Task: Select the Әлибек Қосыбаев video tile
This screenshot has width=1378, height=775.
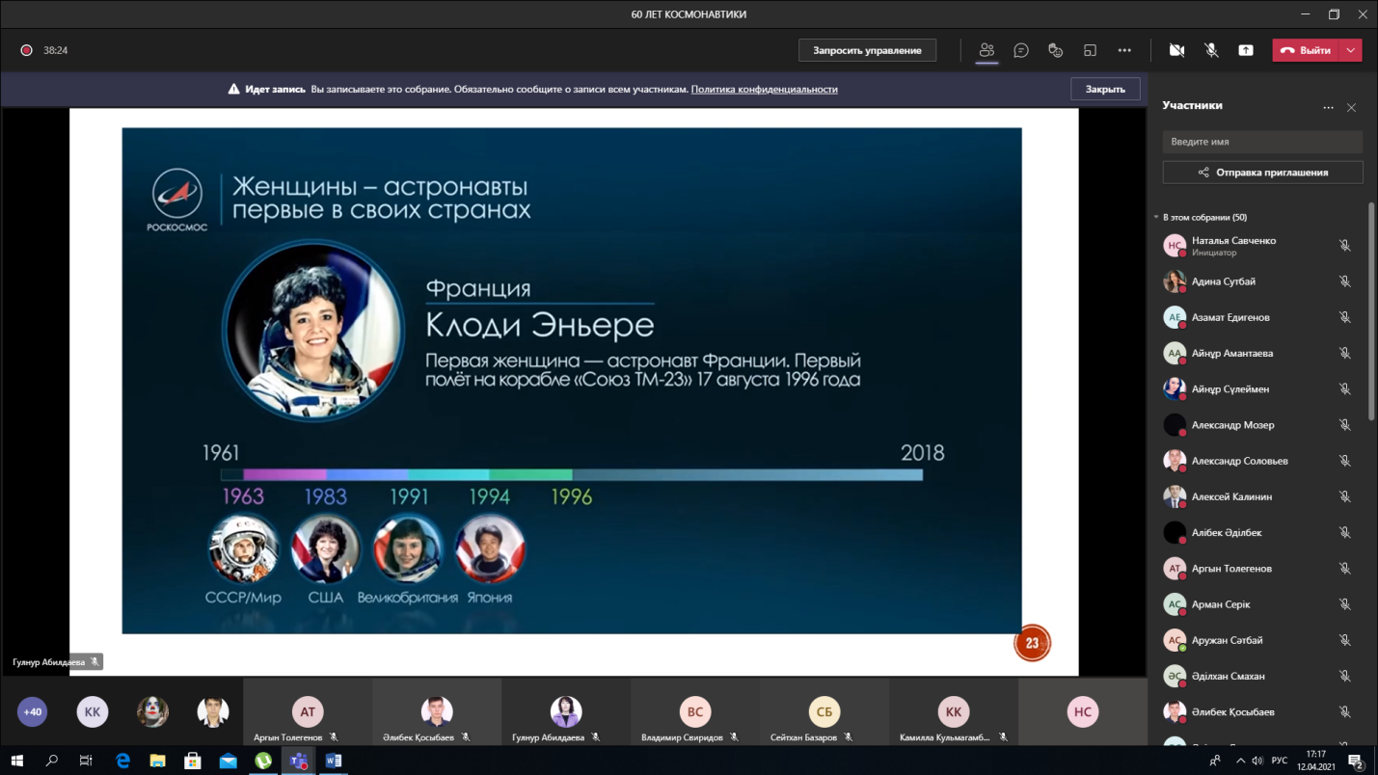Action: pyautogui.click(x=436, y=711)
